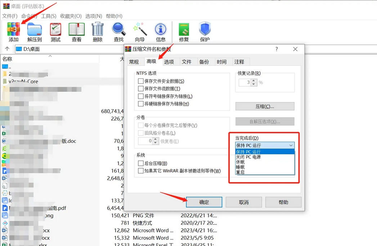
Task: Confirm with the 确定 button
Action: pyautogui.click(x=204, y=202)
